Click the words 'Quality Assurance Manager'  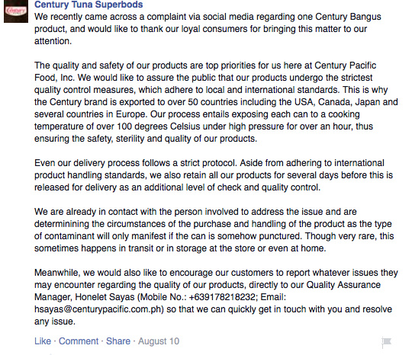pos(208,291)
